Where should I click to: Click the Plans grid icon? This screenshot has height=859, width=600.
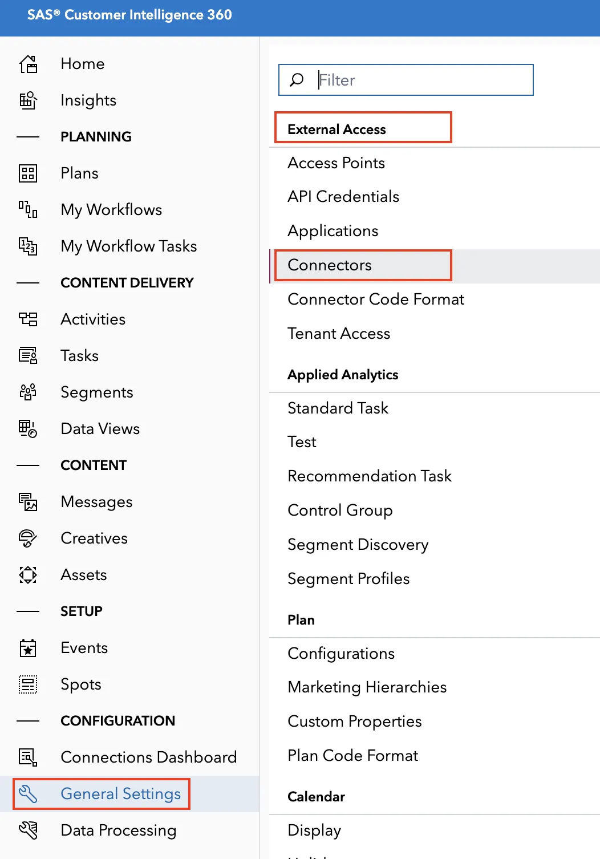28,173
